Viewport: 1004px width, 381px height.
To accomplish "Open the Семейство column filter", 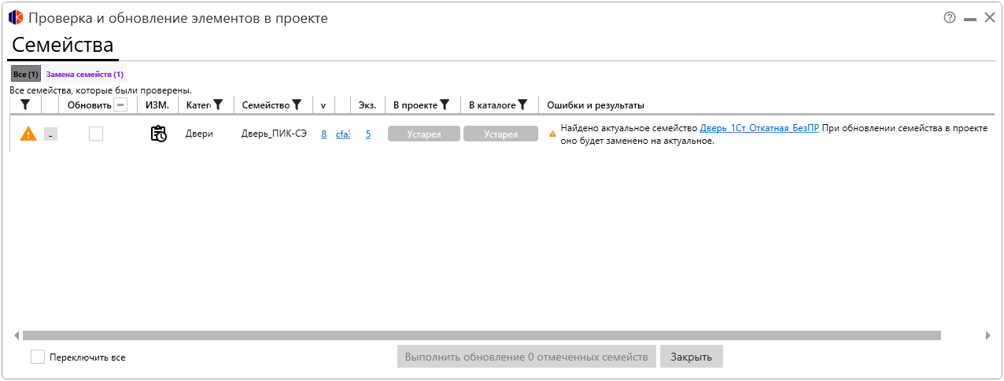I will tap(297, 104).
